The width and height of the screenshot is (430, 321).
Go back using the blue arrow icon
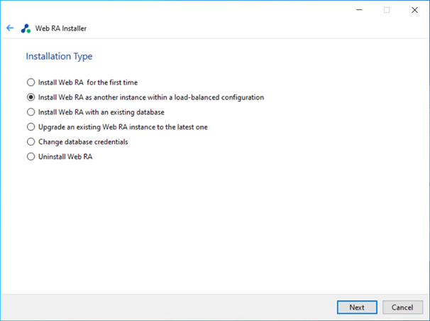click(10, 28)
